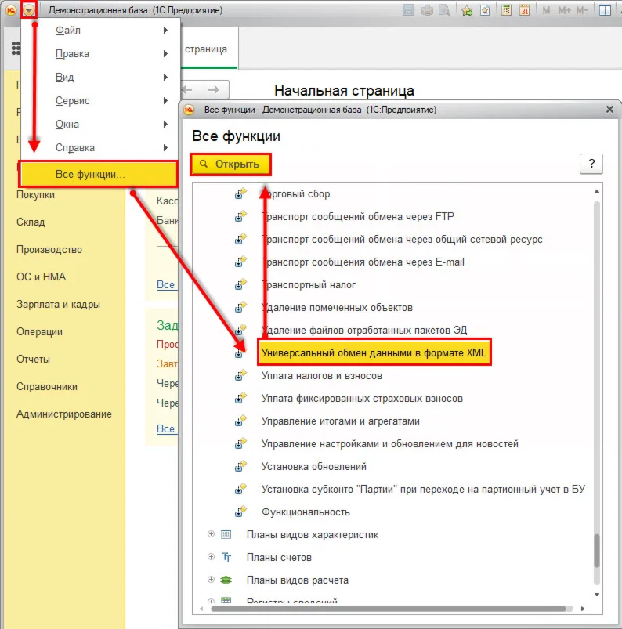Click the window panels layout icon

[605, 10]
